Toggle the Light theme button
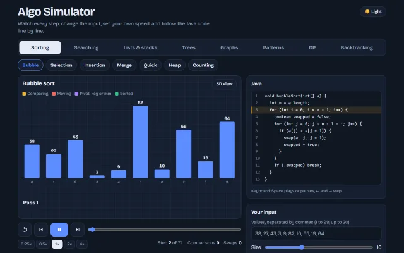The image size is (404, 253). pos(373,11)
